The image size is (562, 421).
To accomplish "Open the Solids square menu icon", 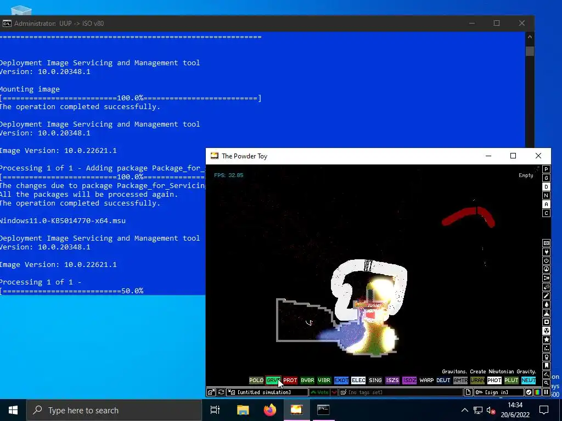I will pos(546,322).
